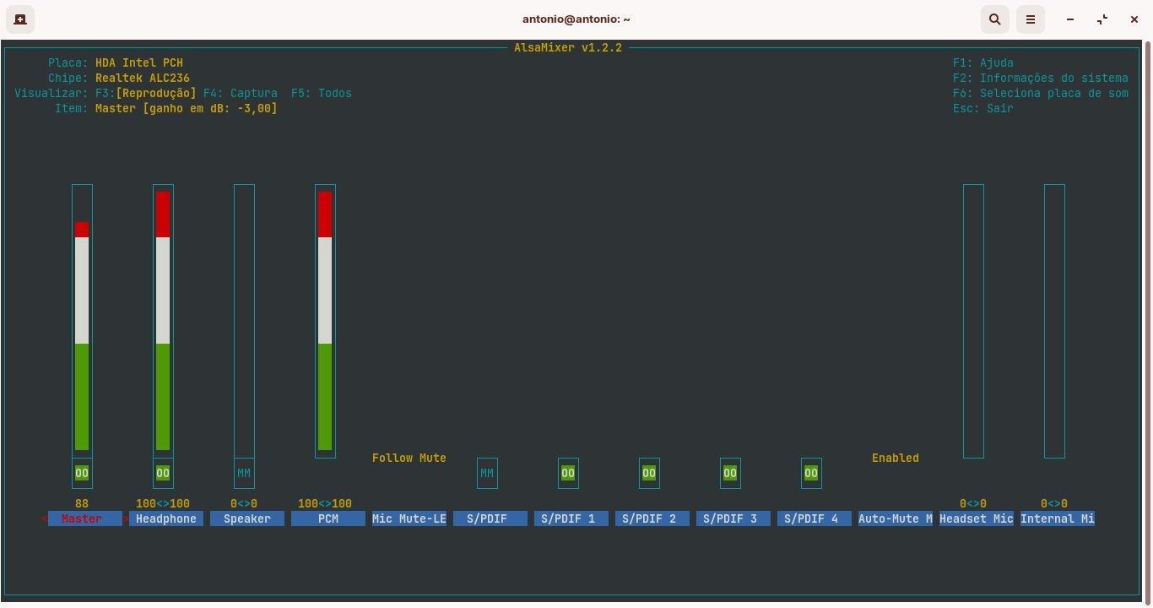Screen dimensions: 1153x608
Task: Minimize the terminal window
Action: (x=1070, y=19)
